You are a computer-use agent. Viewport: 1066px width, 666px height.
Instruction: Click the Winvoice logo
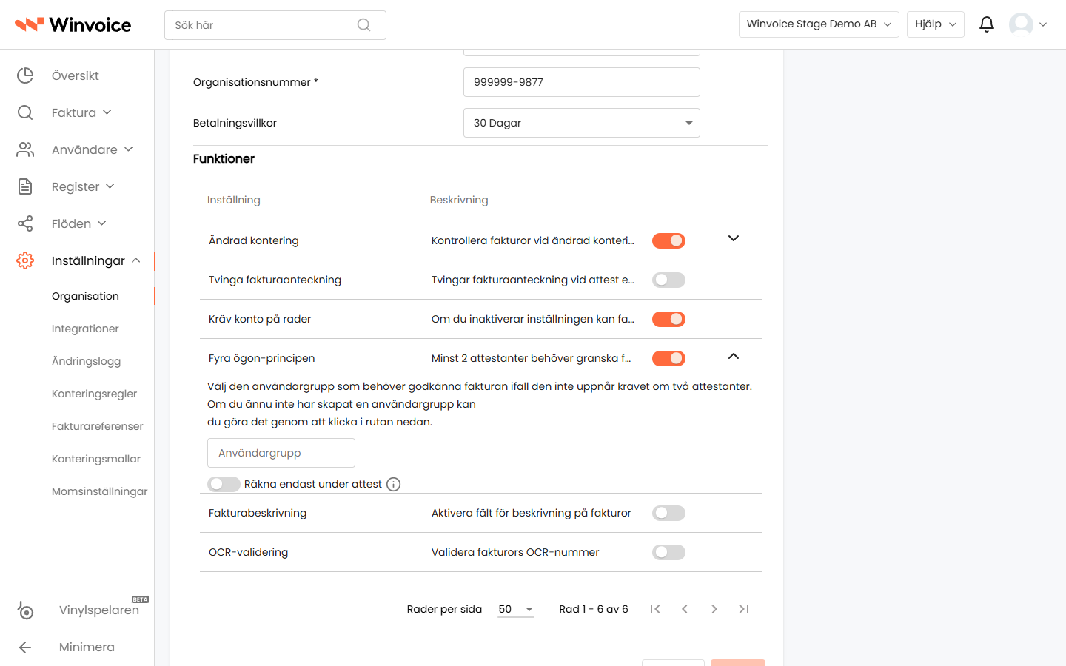pyautogui.click(x=73, y=24)
